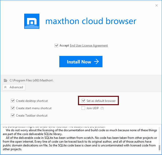The width and height of the screenshot is (162, 155).
Task: Click the double chevron icon on Advanced
Action: click(x=5, y=87)
